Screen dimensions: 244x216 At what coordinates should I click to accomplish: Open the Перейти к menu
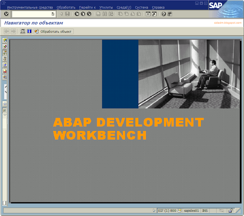tap(87, 7)
